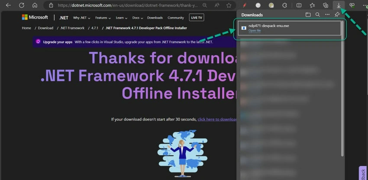Open the white circle extension icon

[258, 5]
